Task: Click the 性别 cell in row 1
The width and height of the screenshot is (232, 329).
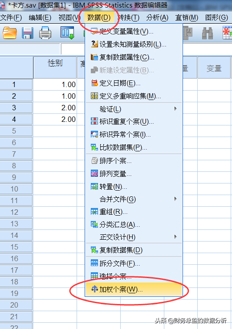Action: click(55, 84)
